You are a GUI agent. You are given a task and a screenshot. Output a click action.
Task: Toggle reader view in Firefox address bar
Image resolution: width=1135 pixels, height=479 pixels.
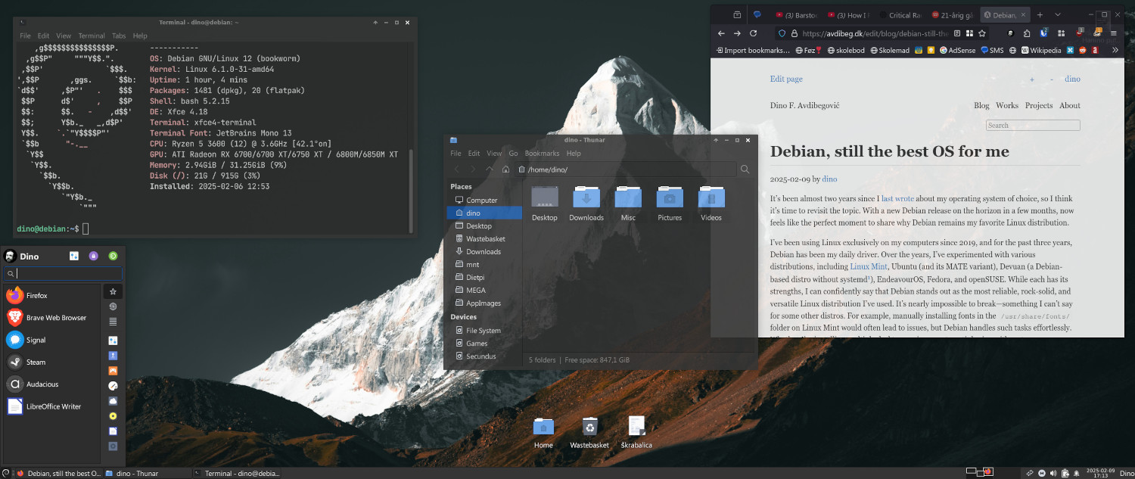click(x=957, y=33)
